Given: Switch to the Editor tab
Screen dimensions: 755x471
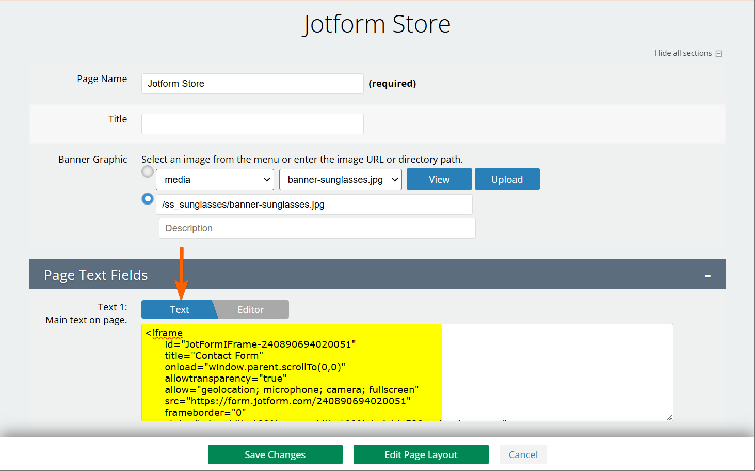Looking at the screenshot, I should [x=251, y=310].
